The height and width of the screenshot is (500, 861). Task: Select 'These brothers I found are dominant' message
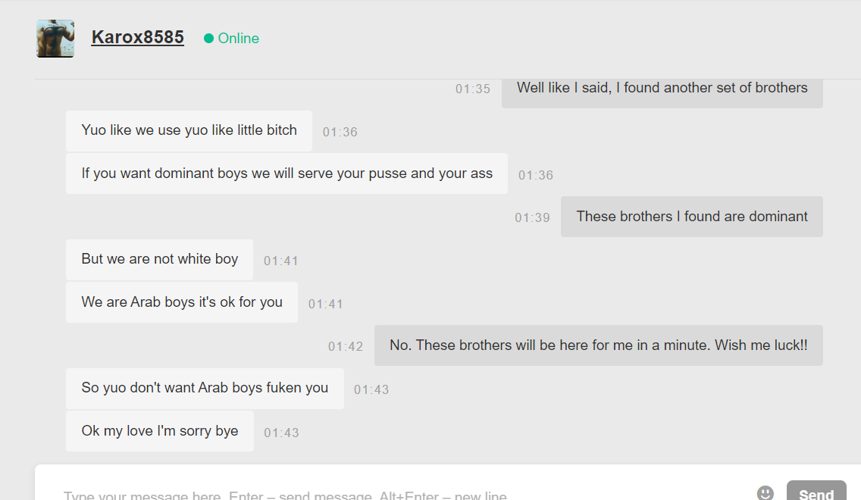click(692, 217)
